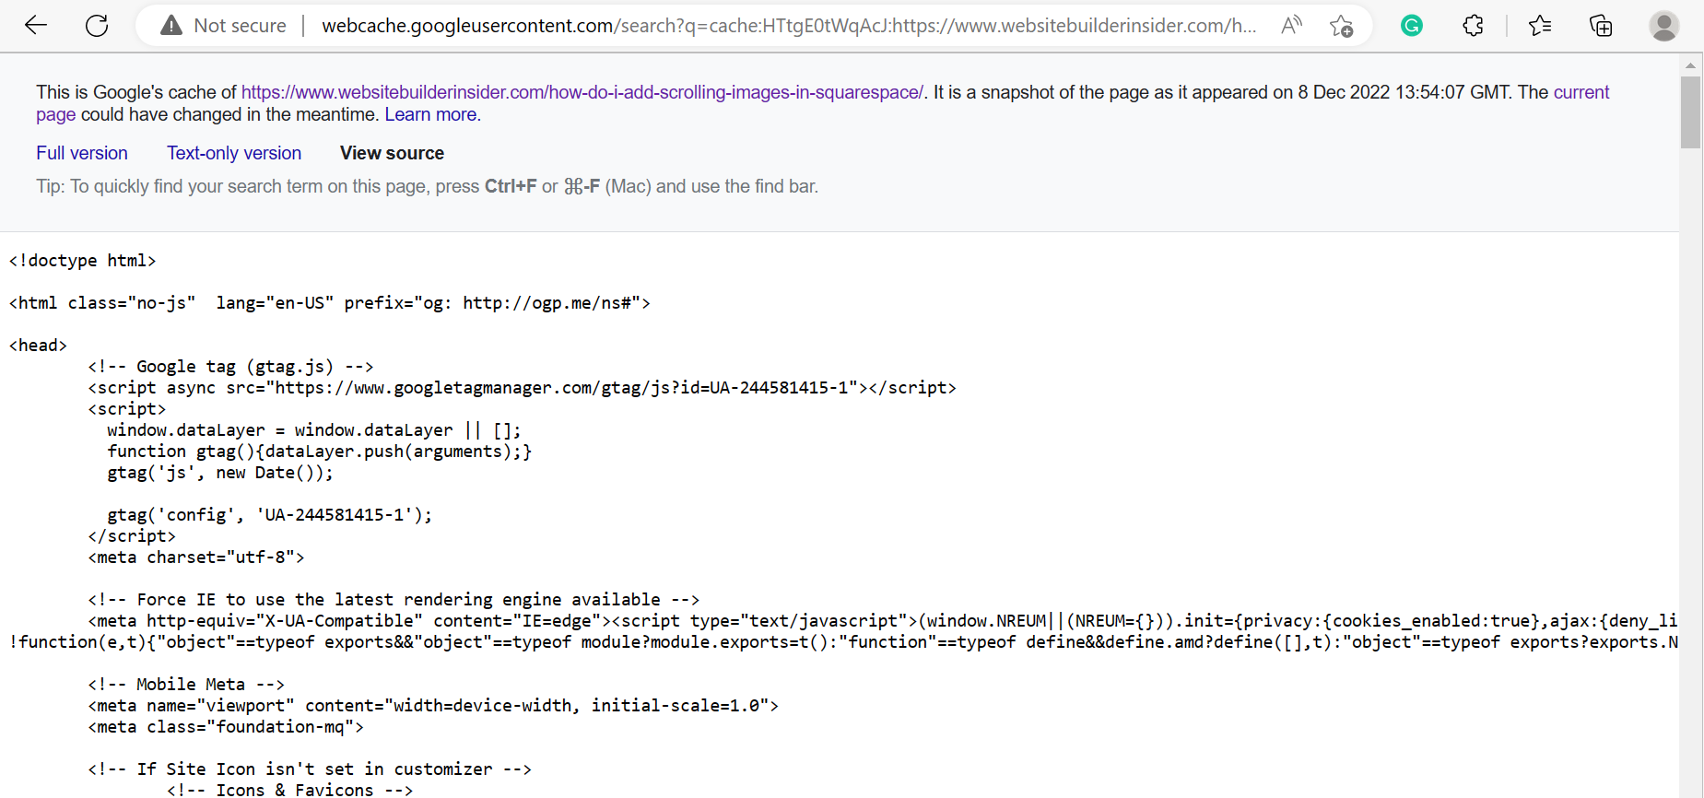Follow the Learn more link

pyautogui.click(x=430, y=114)
